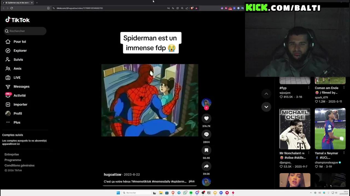Open Profil avatar in sidebar
Viewport: 350px width, 196px height.
pos(8,114)
